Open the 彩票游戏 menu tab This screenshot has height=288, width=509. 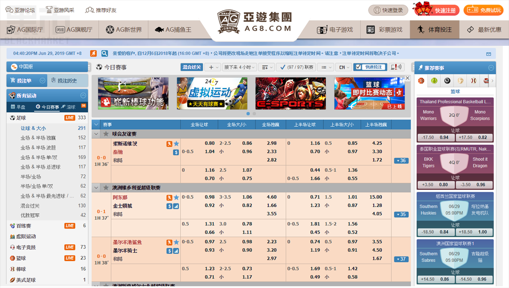click(x=385, y=30)
